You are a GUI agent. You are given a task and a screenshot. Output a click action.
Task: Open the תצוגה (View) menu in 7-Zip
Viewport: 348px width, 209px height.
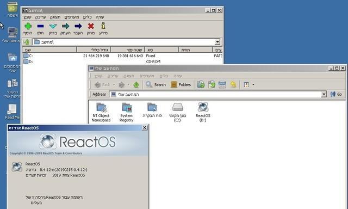55,17
